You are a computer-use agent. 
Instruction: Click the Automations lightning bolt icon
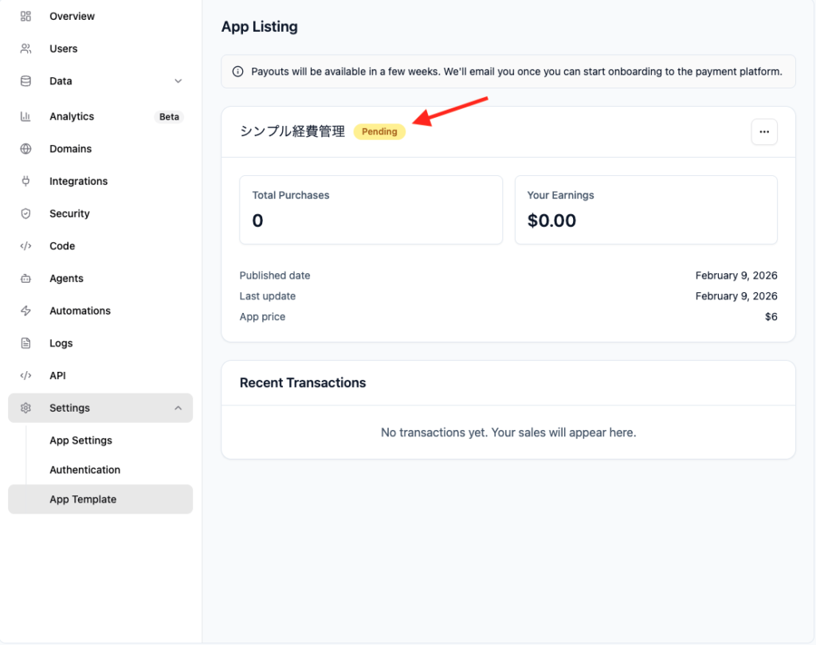point(25,311)
